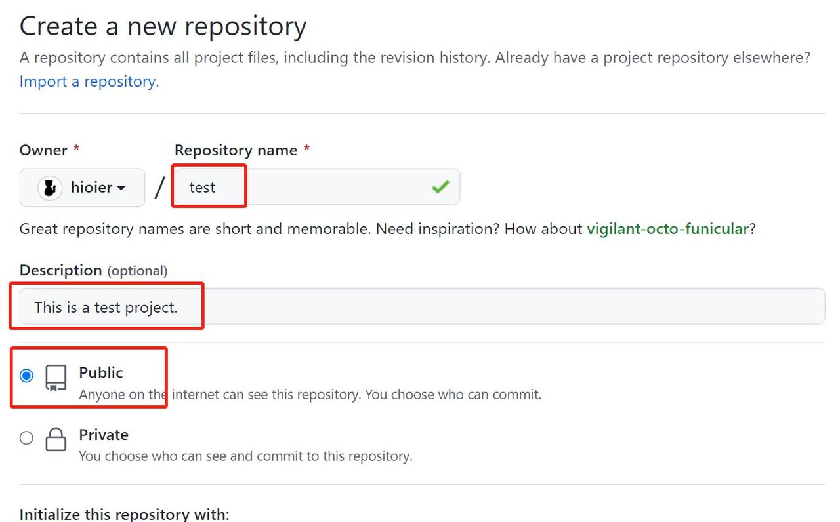Open the Owner dropdown caret beside hioier
Viewport: 840px width, 522px height.
tap(121, 188)
